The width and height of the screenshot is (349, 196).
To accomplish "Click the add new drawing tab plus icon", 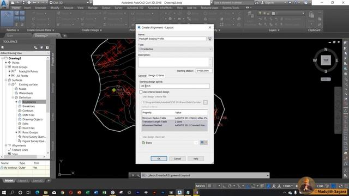I will coord(64,35).
